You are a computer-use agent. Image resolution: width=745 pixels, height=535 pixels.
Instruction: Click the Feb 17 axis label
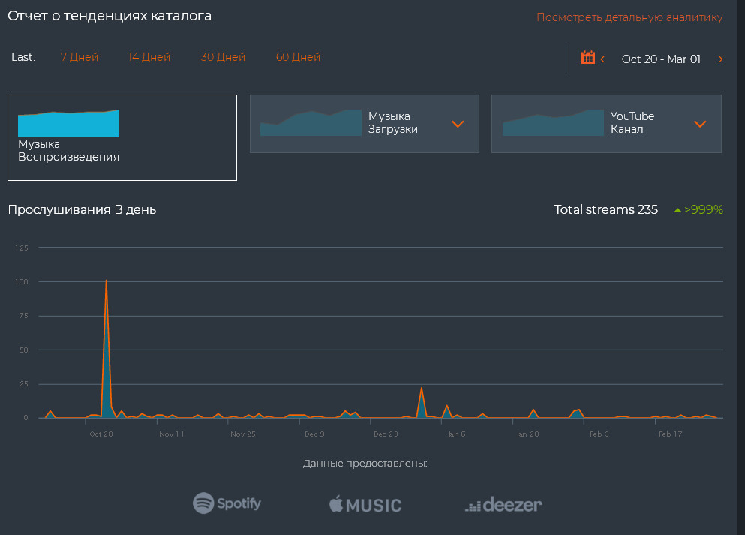point(670,434)
